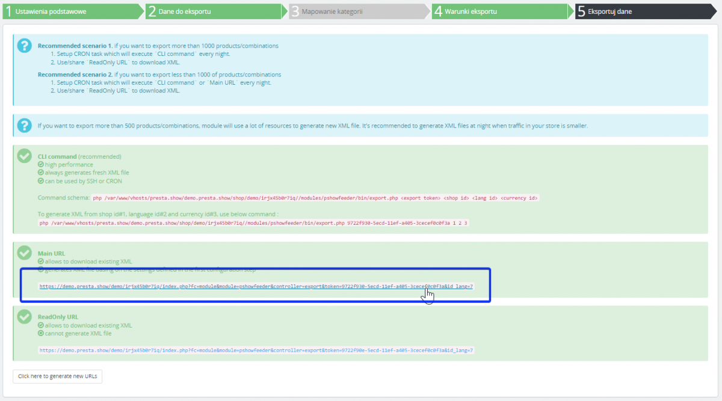The image size is (722, 401).
Task: Click the large checkmark icon next to ReadOnly URL
Action: (x=25, y=316)
